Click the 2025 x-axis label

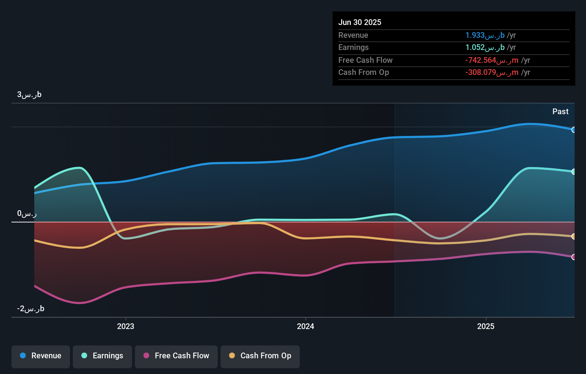[486, 326]
